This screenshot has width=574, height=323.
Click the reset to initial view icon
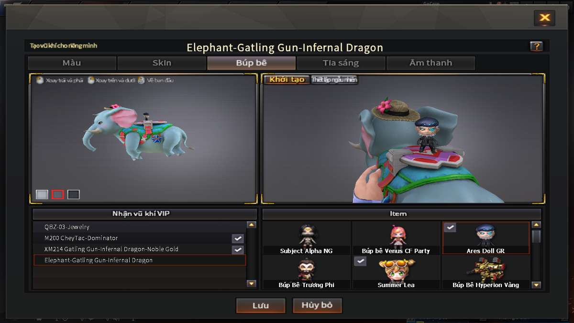tap(141, 80)
